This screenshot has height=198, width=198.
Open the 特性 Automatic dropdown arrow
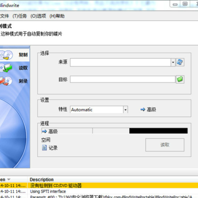125,109
